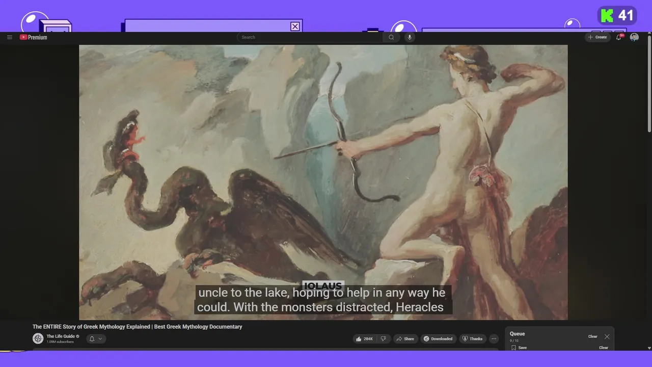Open the YouTube hamburger guide menu
The height and width of the screenshot is (367, 652).
10,37
